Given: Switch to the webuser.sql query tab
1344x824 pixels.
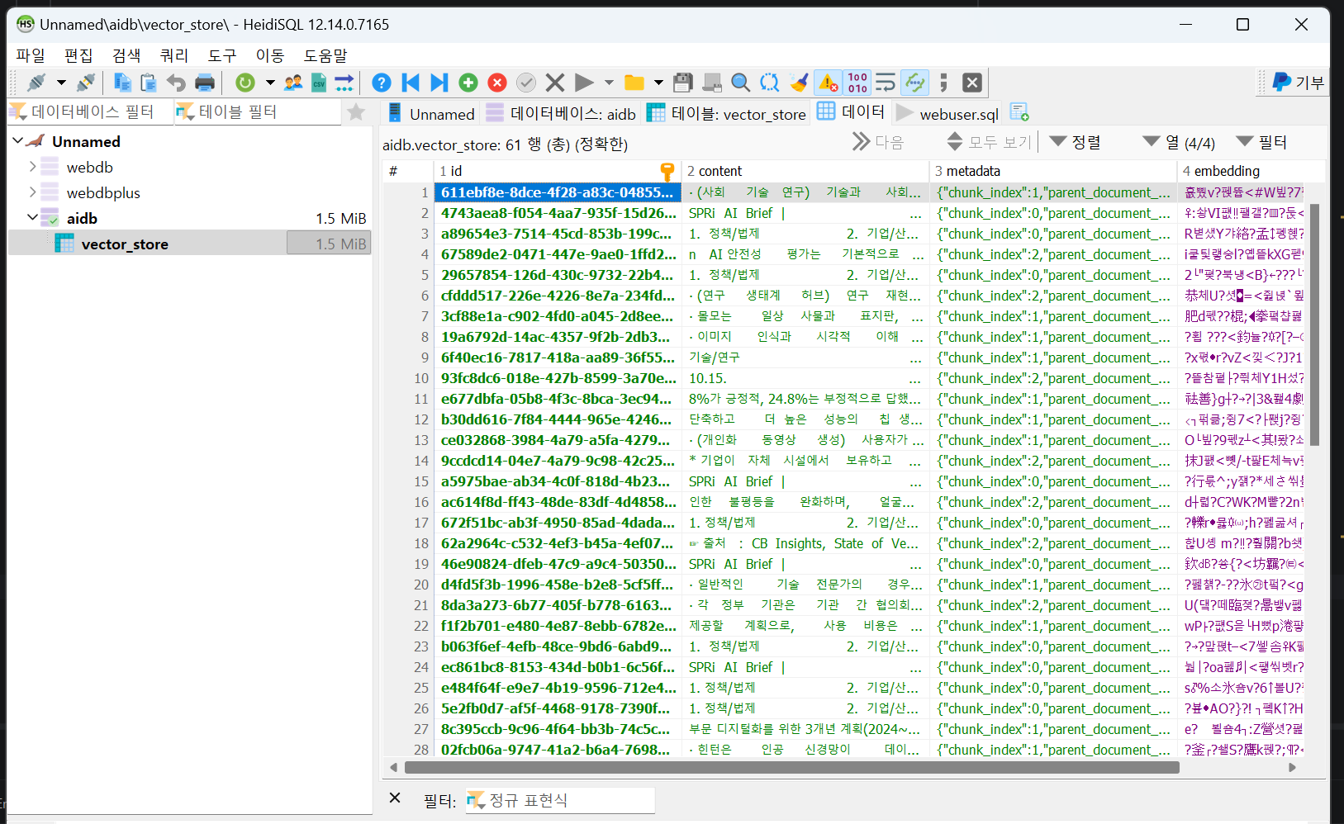Looking at the screenshot, I should coord(947,114).
